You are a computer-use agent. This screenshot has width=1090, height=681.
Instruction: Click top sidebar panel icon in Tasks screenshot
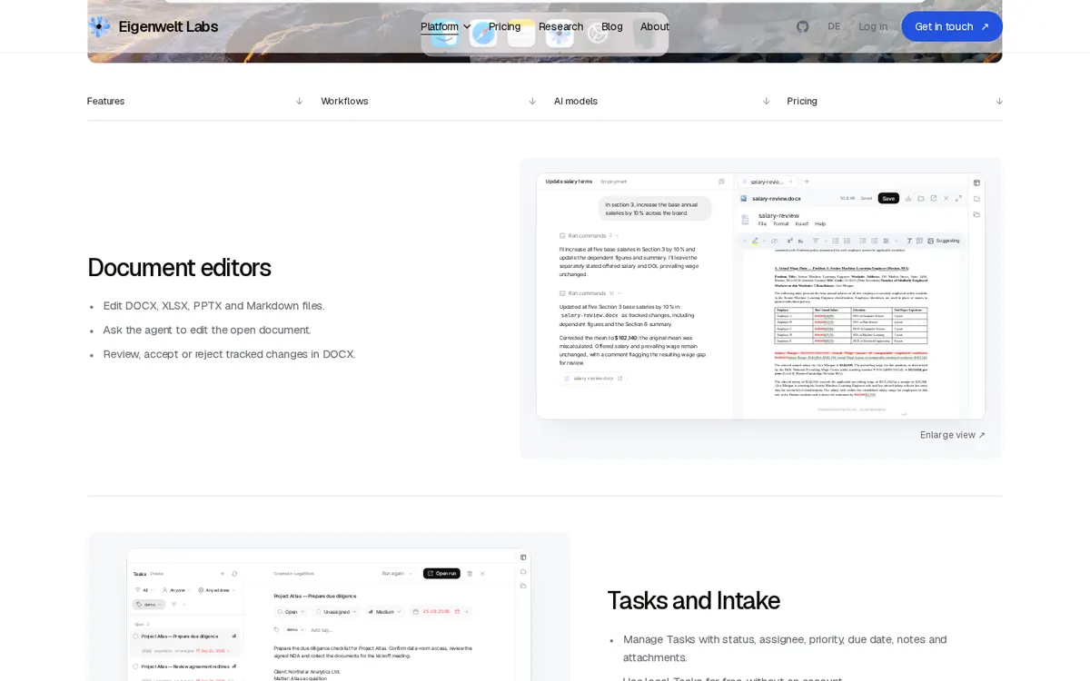pos(523,558)
